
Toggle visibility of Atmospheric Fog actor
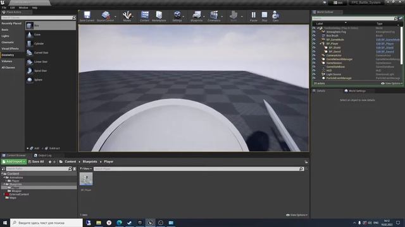pyautogui.click(x=314, y=32)
